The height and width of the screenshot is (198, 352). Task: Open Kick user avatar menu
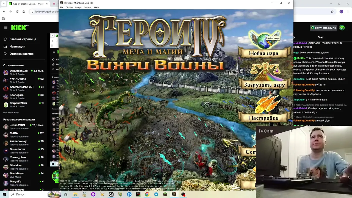[342, 28]
